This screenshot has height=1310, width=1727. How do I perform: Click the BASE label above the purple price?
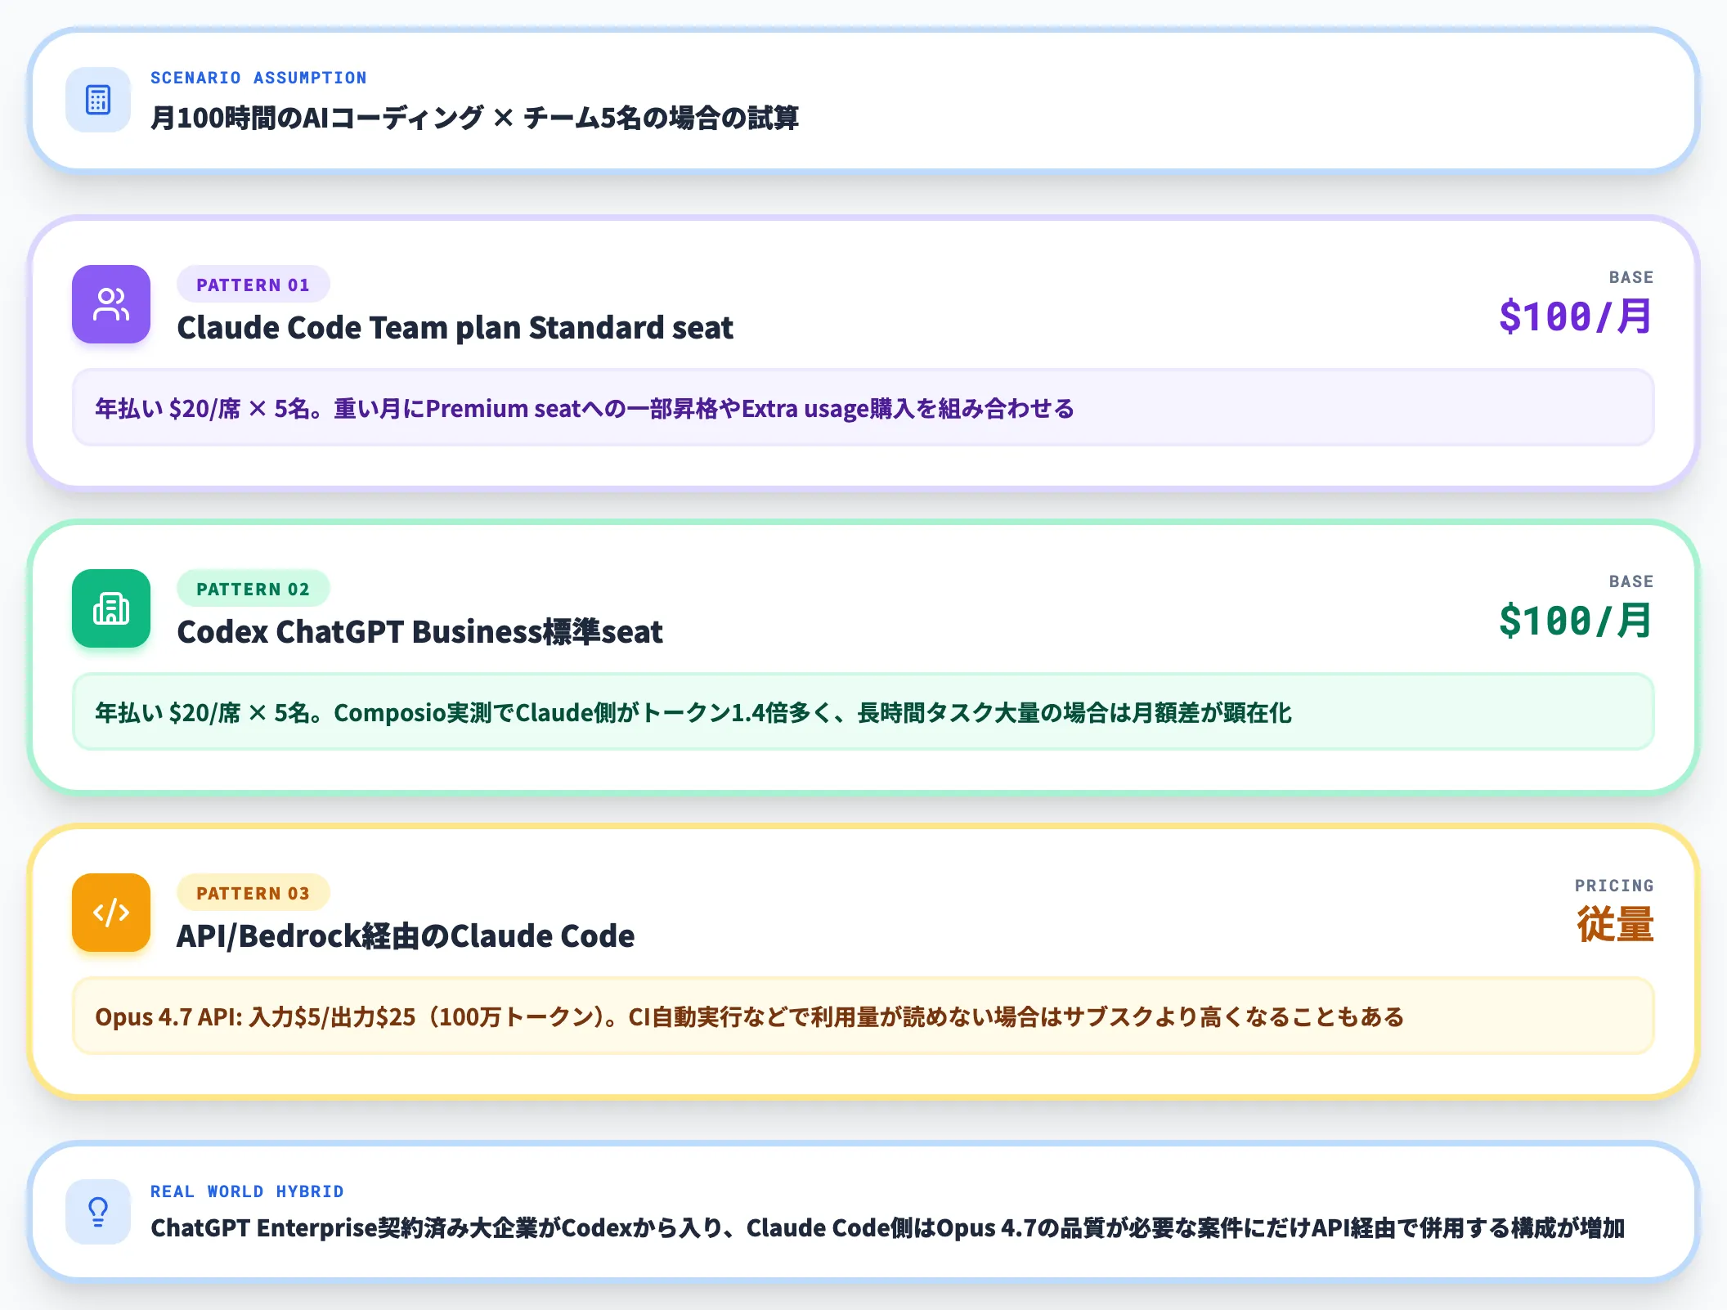click(1631, 277)
